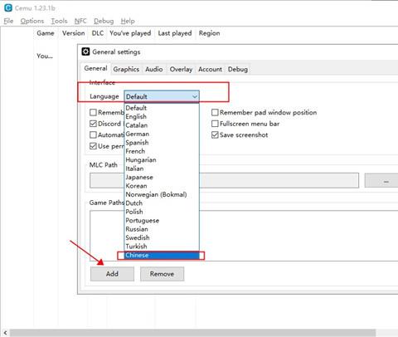Pick Turkish from the language list
The image size is (398, 337).
pyautogui.click(x=162, y=246)
